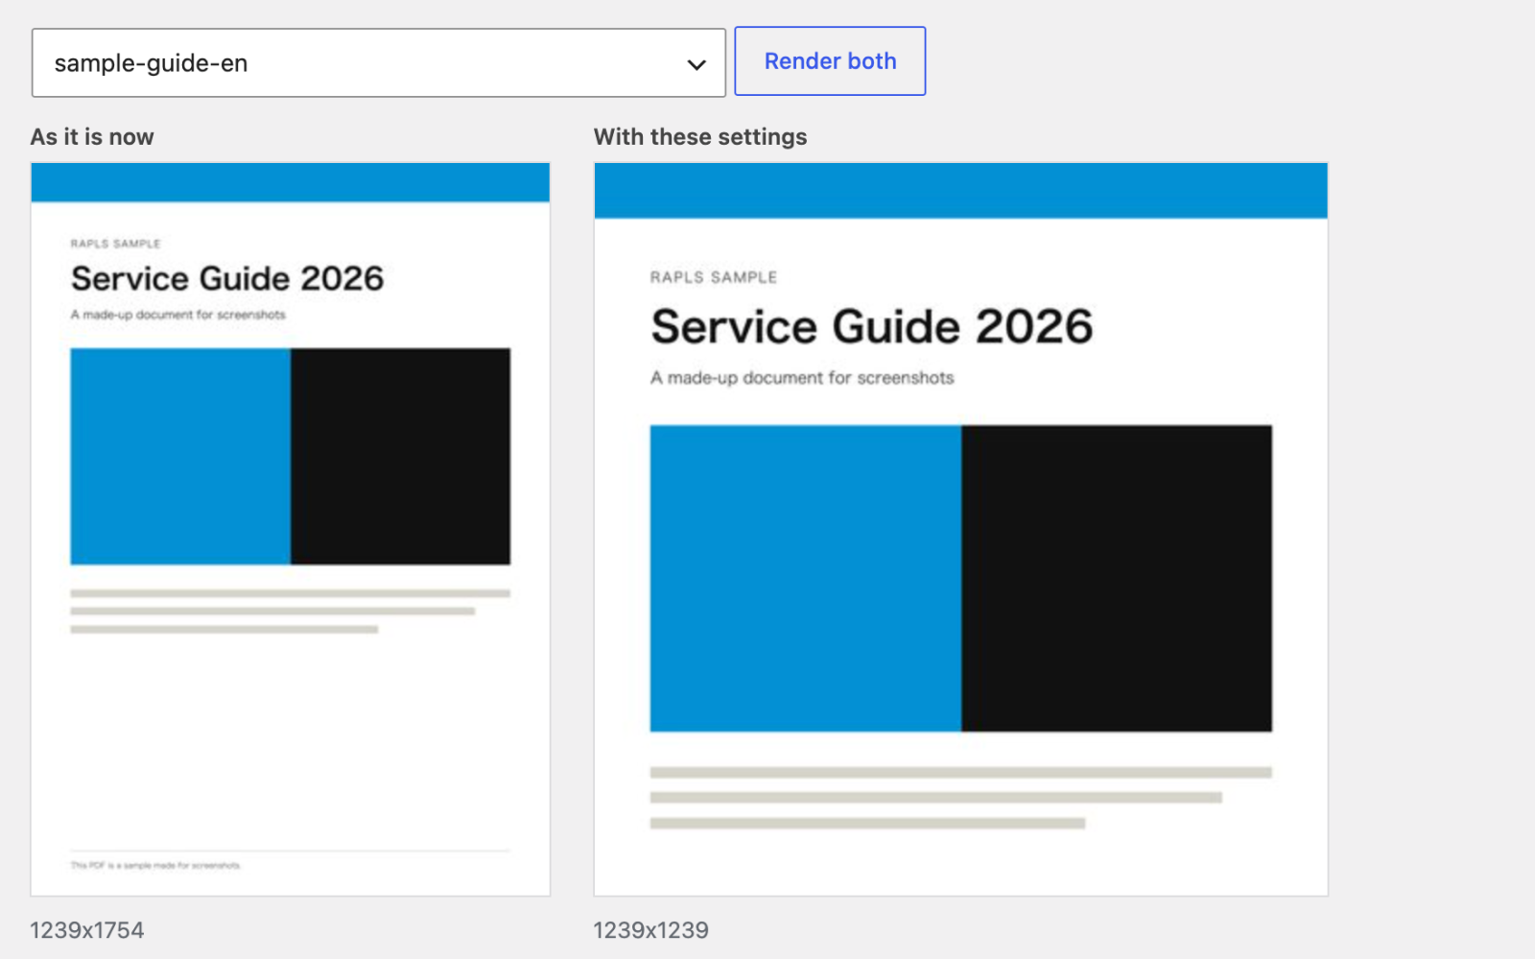Click the dropdown chevron arrow
Viewport: 1535px width, 959px height.
click(697, 65)
